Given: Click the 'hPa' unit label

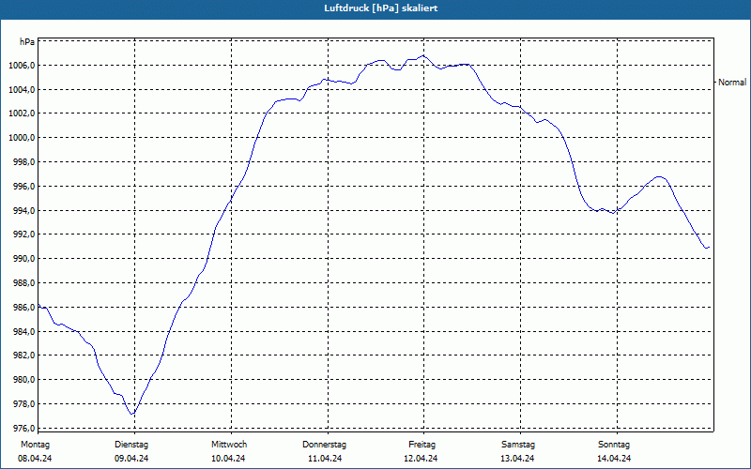Looking at the screenshot, I should click(27, 41).
